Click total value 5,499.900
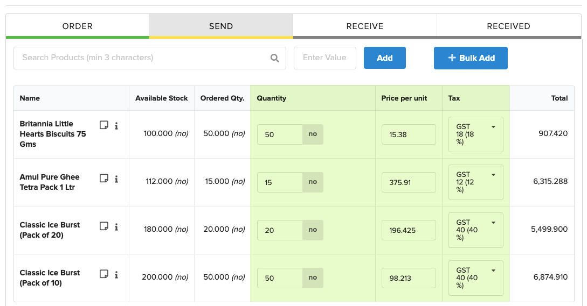 tap(549, 230)
